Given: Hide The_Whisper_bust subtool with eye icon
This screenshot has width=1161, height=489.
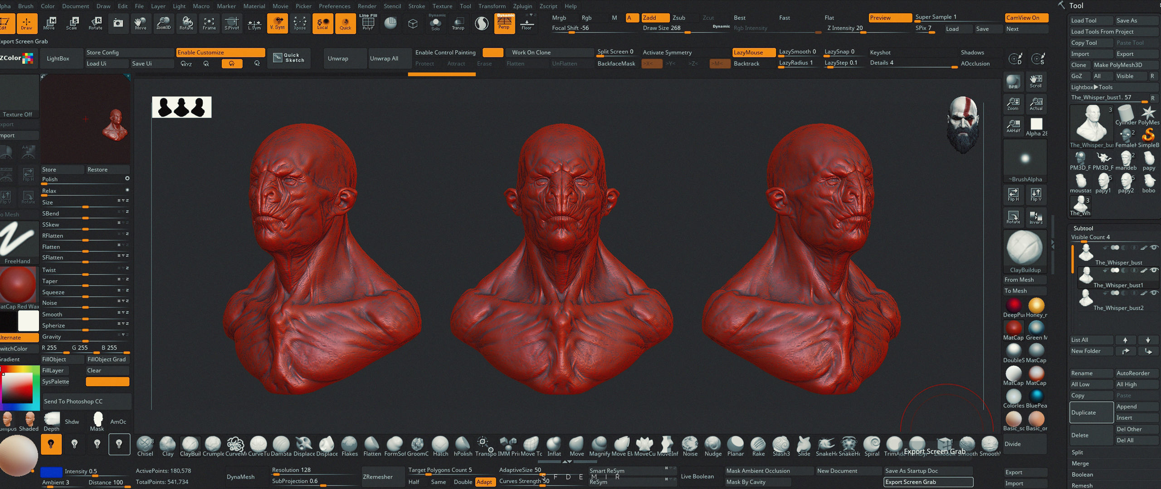Looking at the screenshot, I should 1154,247.
